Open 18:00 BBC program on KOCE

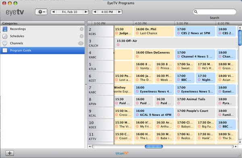(x=226, y=125)
